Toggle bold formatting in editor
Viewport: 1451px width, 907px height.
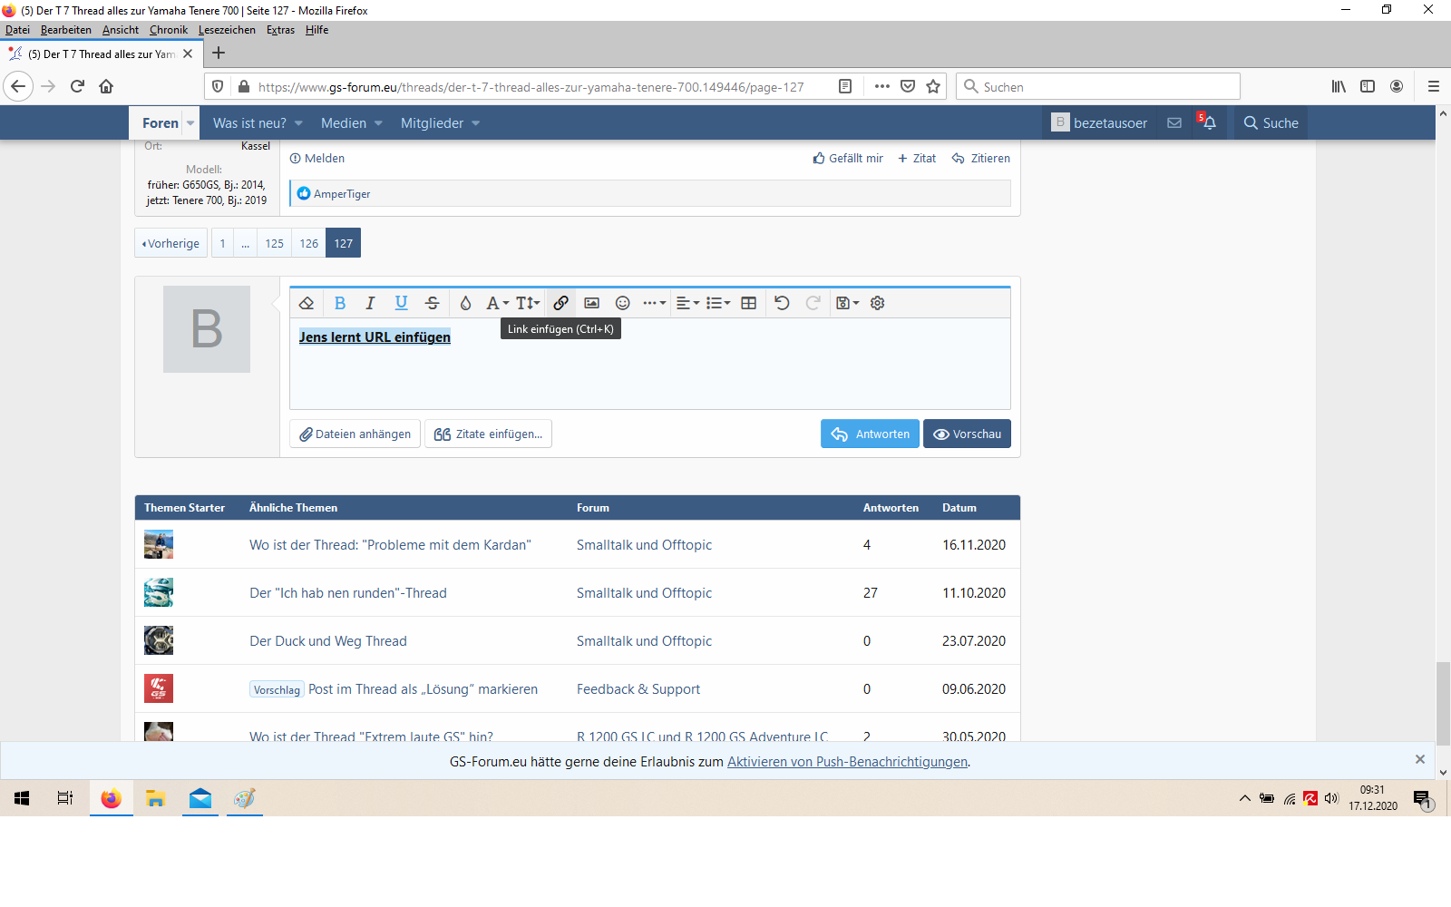tap(340, 303)
